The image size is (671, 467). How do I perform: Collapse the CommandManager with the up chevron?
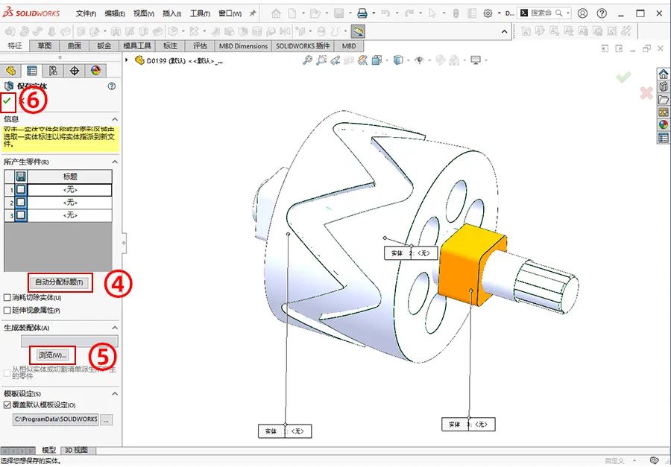tap(504, 31)
